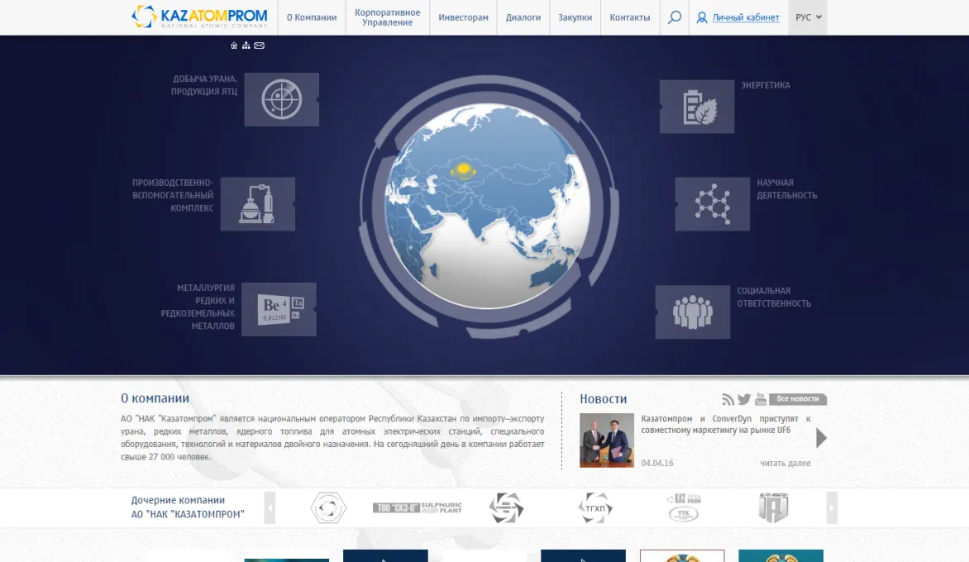969x562 pixels.
Task: Slide subsidiary logos carousel to the left
Action: click(x=270, y=507)
